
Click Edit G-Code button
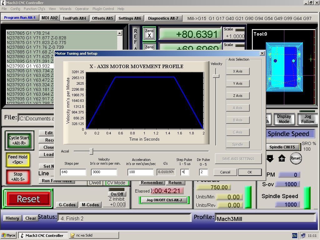coord(46,133)
